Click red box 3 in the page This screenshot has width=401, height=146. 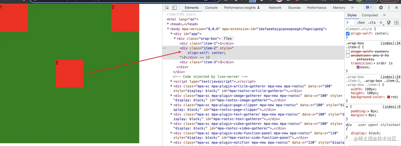(x=125, y=18)
